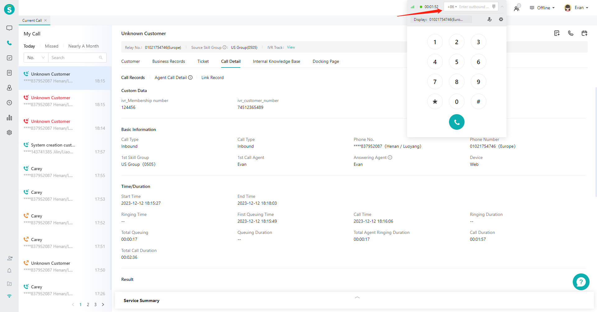597x312 pixels.
Task: Go to next page of call list
Action: [103, 305]
